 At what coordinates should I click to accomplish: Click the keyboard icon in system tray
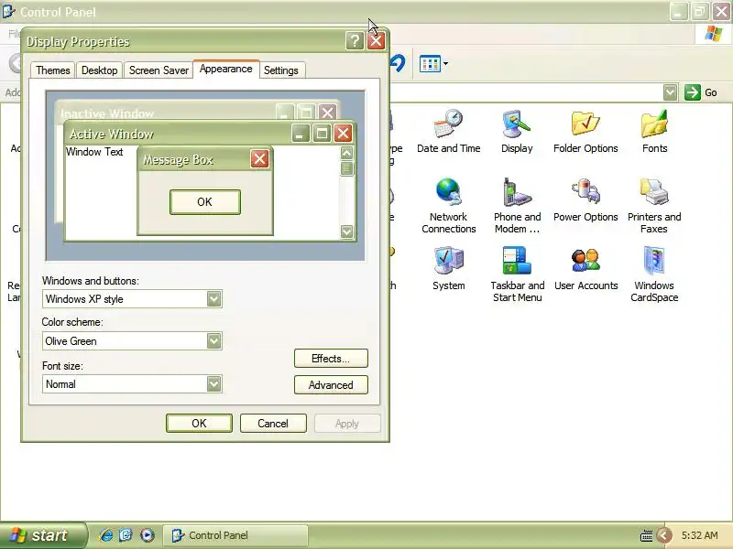click(647, 535)
